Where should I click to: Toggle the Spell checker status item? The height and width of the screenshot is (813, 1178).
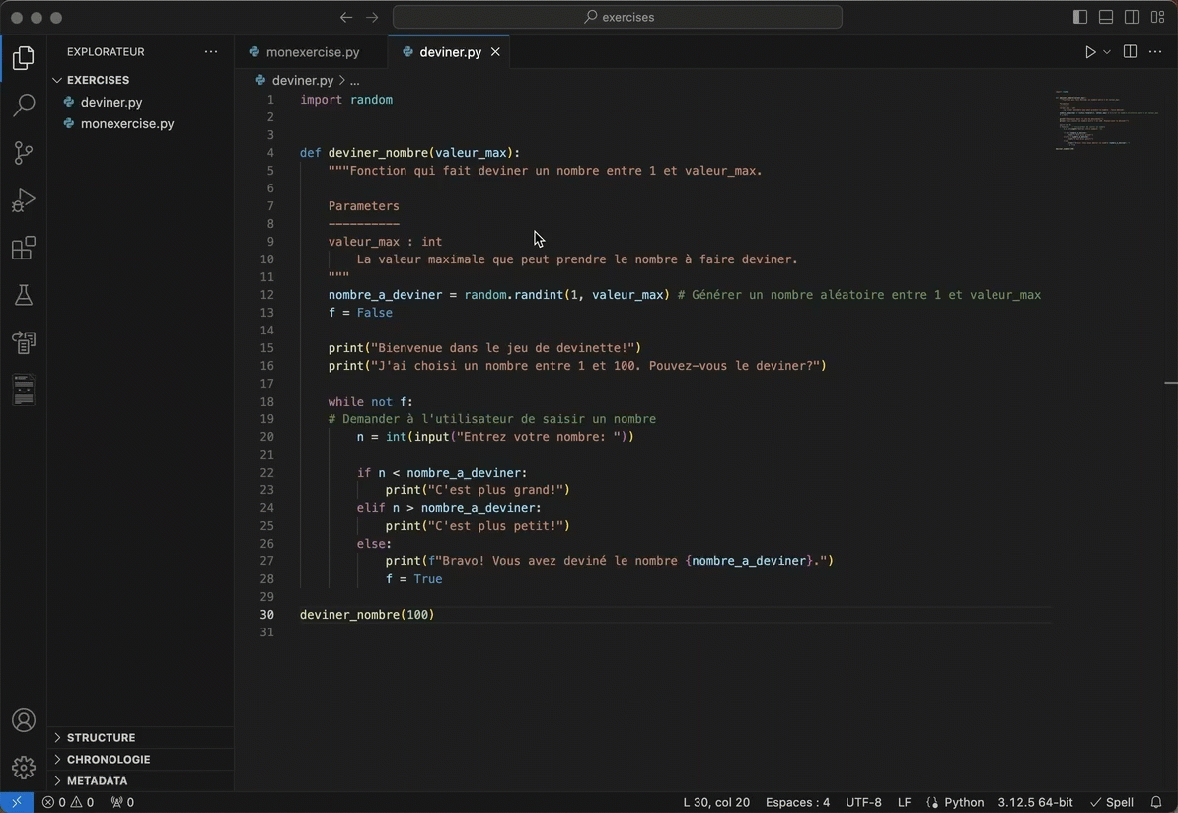point(1112,802)
